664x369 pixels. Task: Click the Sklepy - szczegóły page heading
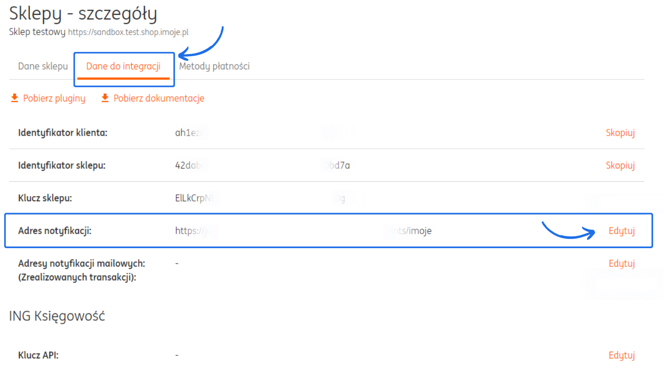(83, 14)
